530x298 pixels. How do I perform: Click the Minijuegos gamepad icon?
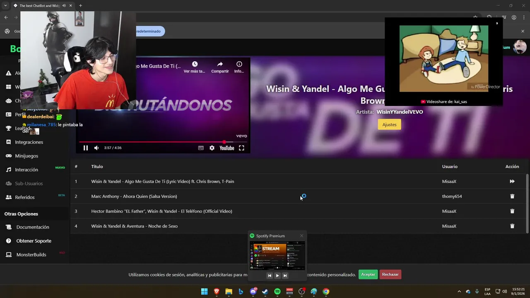(8, 156)
